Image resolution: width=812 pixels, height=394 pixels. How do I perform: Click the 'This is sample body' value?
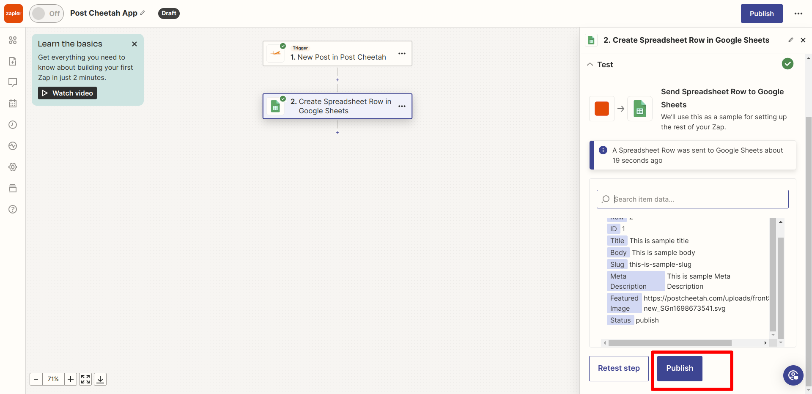pyautogui.click(x=663, y=252)
